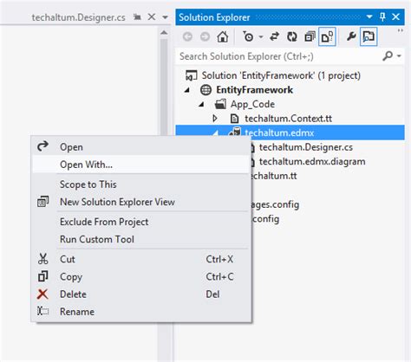Select techaltum.edmx in the tree
This screenshot has width=411, height=362.
coord(279,133)
